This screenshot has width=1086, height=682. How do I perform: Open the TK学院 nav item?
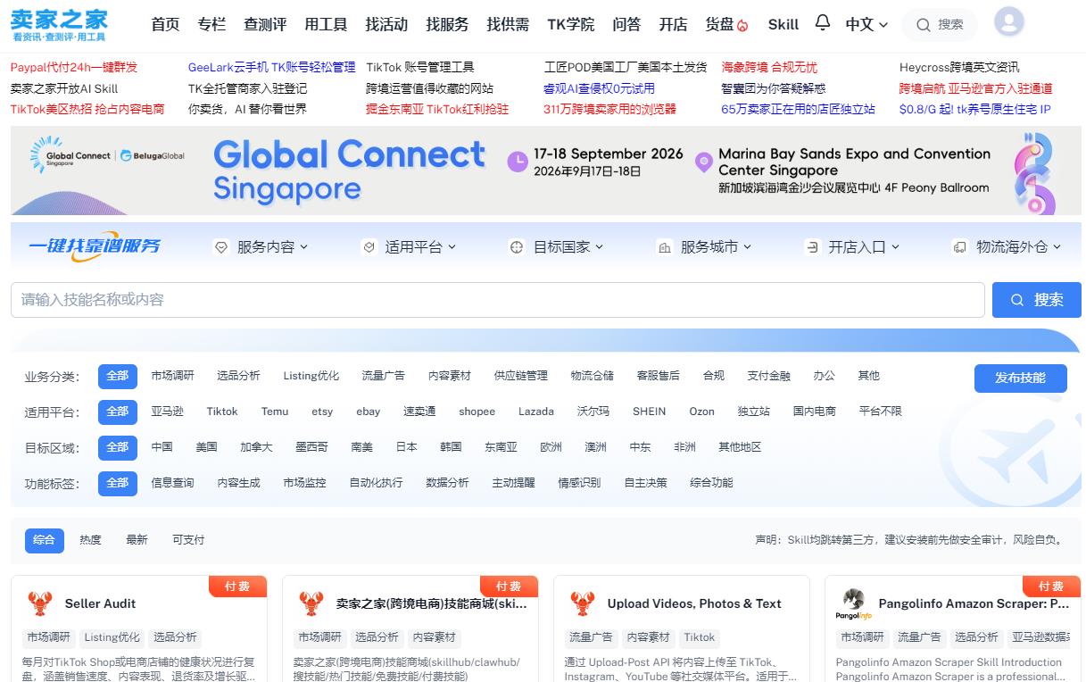click(571, 25)
